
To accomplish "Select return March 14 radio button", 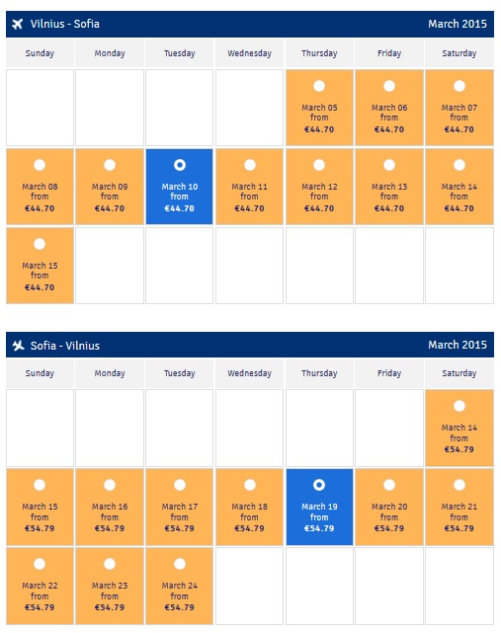I will click(459, 406).
